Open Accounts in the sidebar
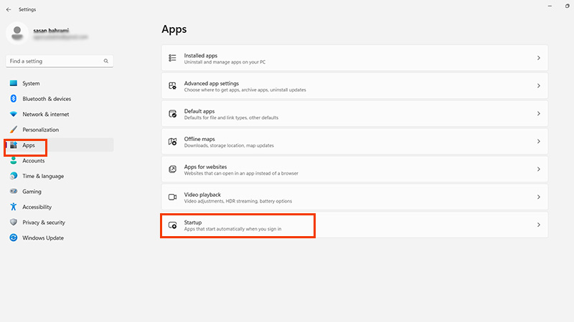 tap(33, 161)
